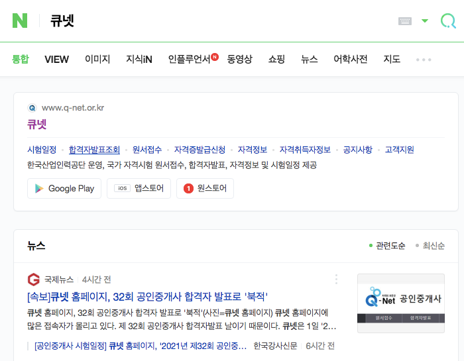Select the 통합 tab

click(21, 59)
